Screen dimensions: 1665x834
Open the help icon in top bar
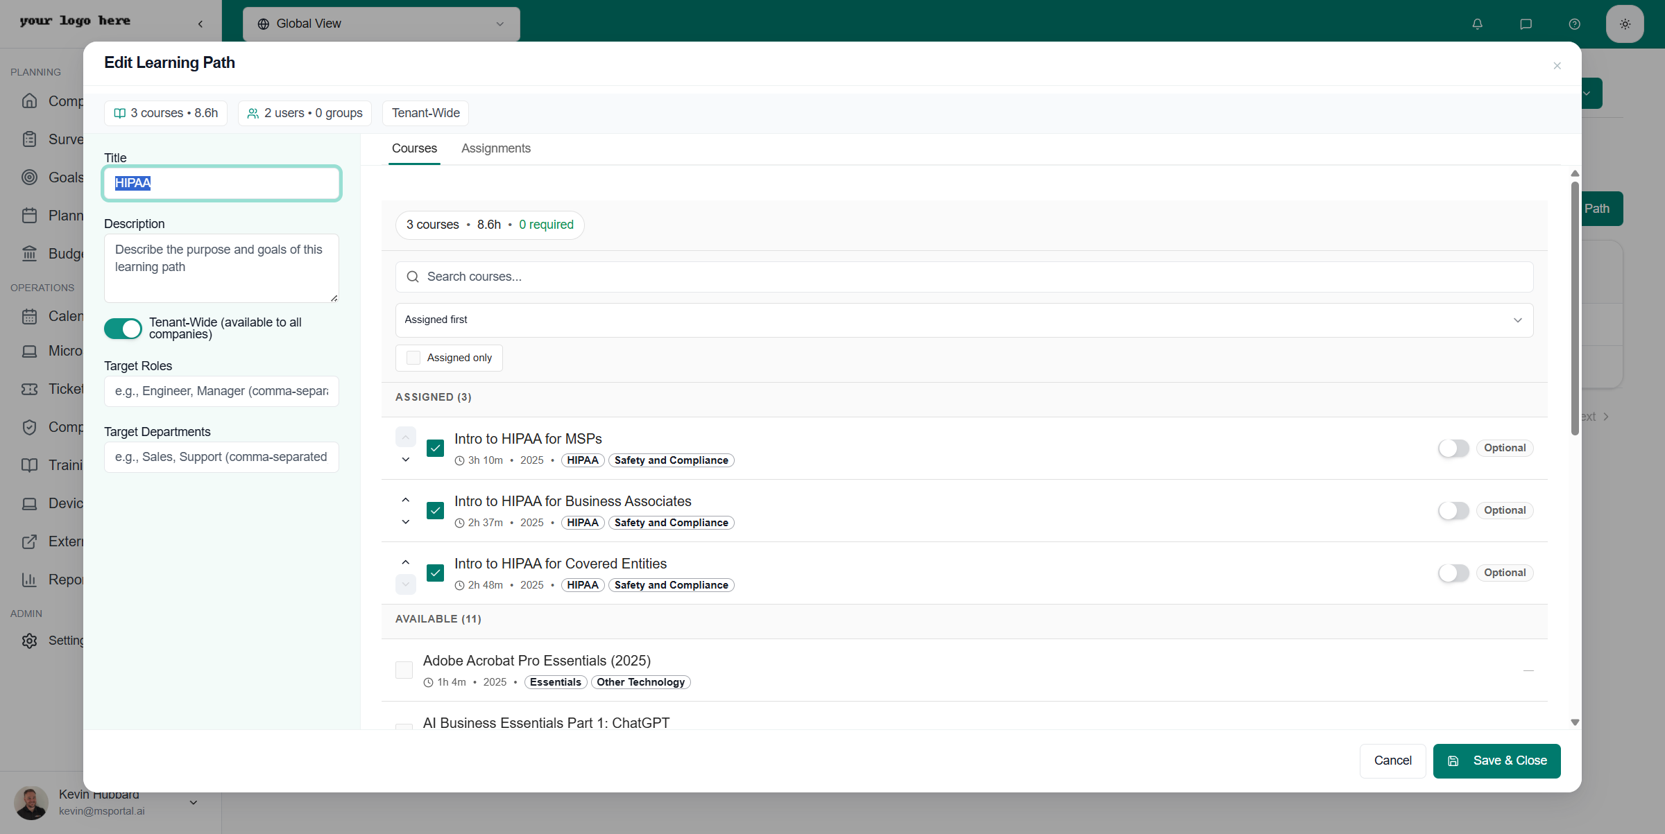pos(1574,24)
